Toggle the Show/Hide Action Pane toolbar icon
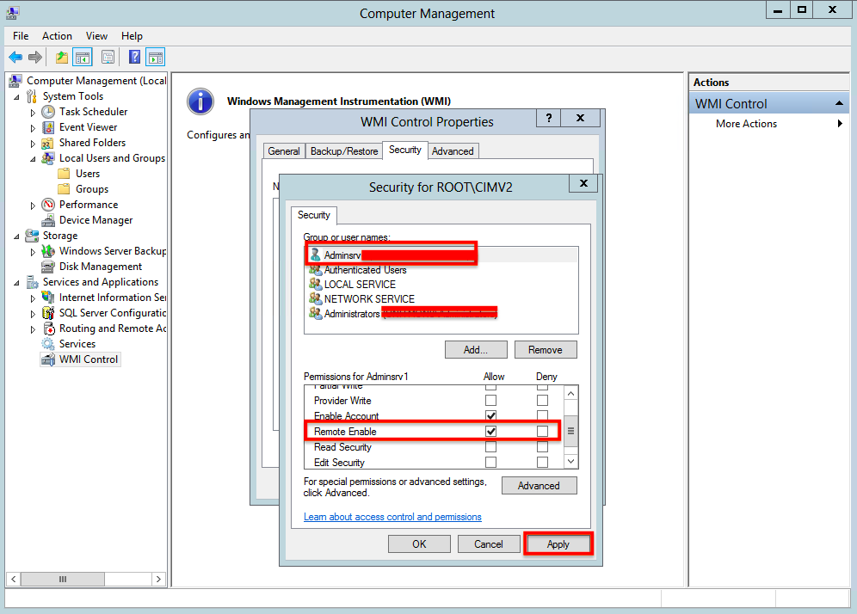857x614 pixels. pyautogui.click(x=156, y=57)
